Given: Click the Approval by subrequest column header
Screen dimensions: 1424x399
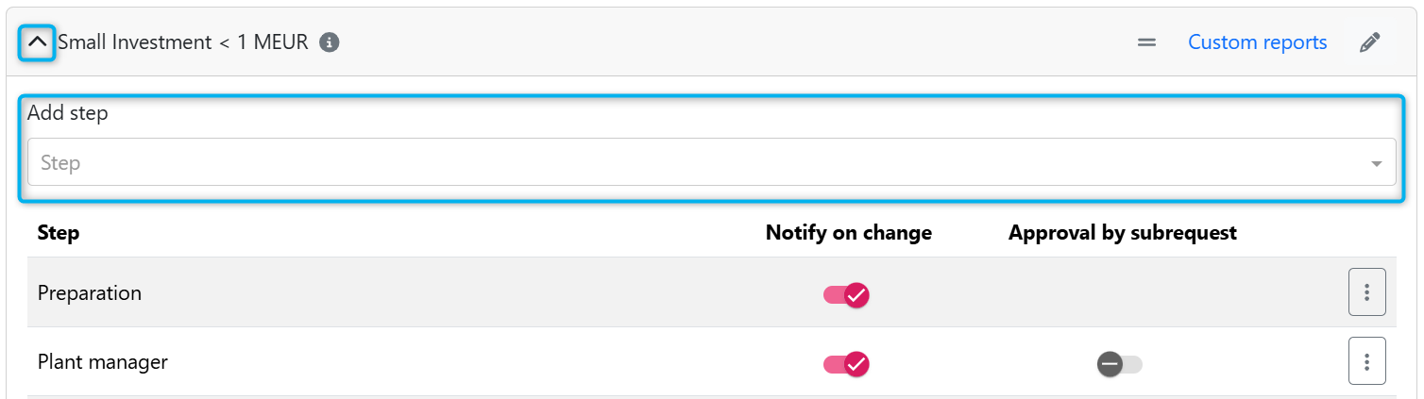Looking at the screenshot, I should [1122, 233].
